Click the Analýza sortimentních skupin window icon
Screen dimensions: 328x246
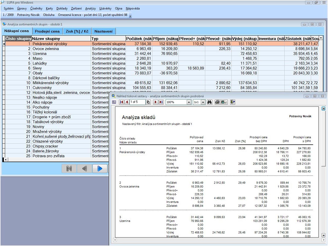pyautogui.click(x=4, y=24)
